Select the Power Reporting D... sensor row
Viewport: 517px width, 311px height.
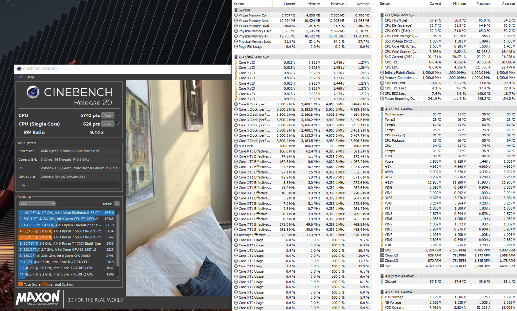[x=448, y=99]
